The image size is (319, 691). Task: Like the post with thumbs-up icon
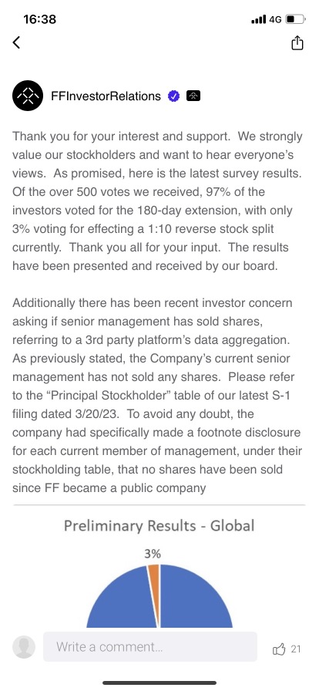[x=280, y=649]
